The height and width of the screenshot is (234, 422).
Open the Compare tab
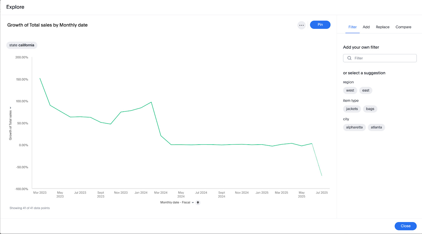click(x=403, y=27)
